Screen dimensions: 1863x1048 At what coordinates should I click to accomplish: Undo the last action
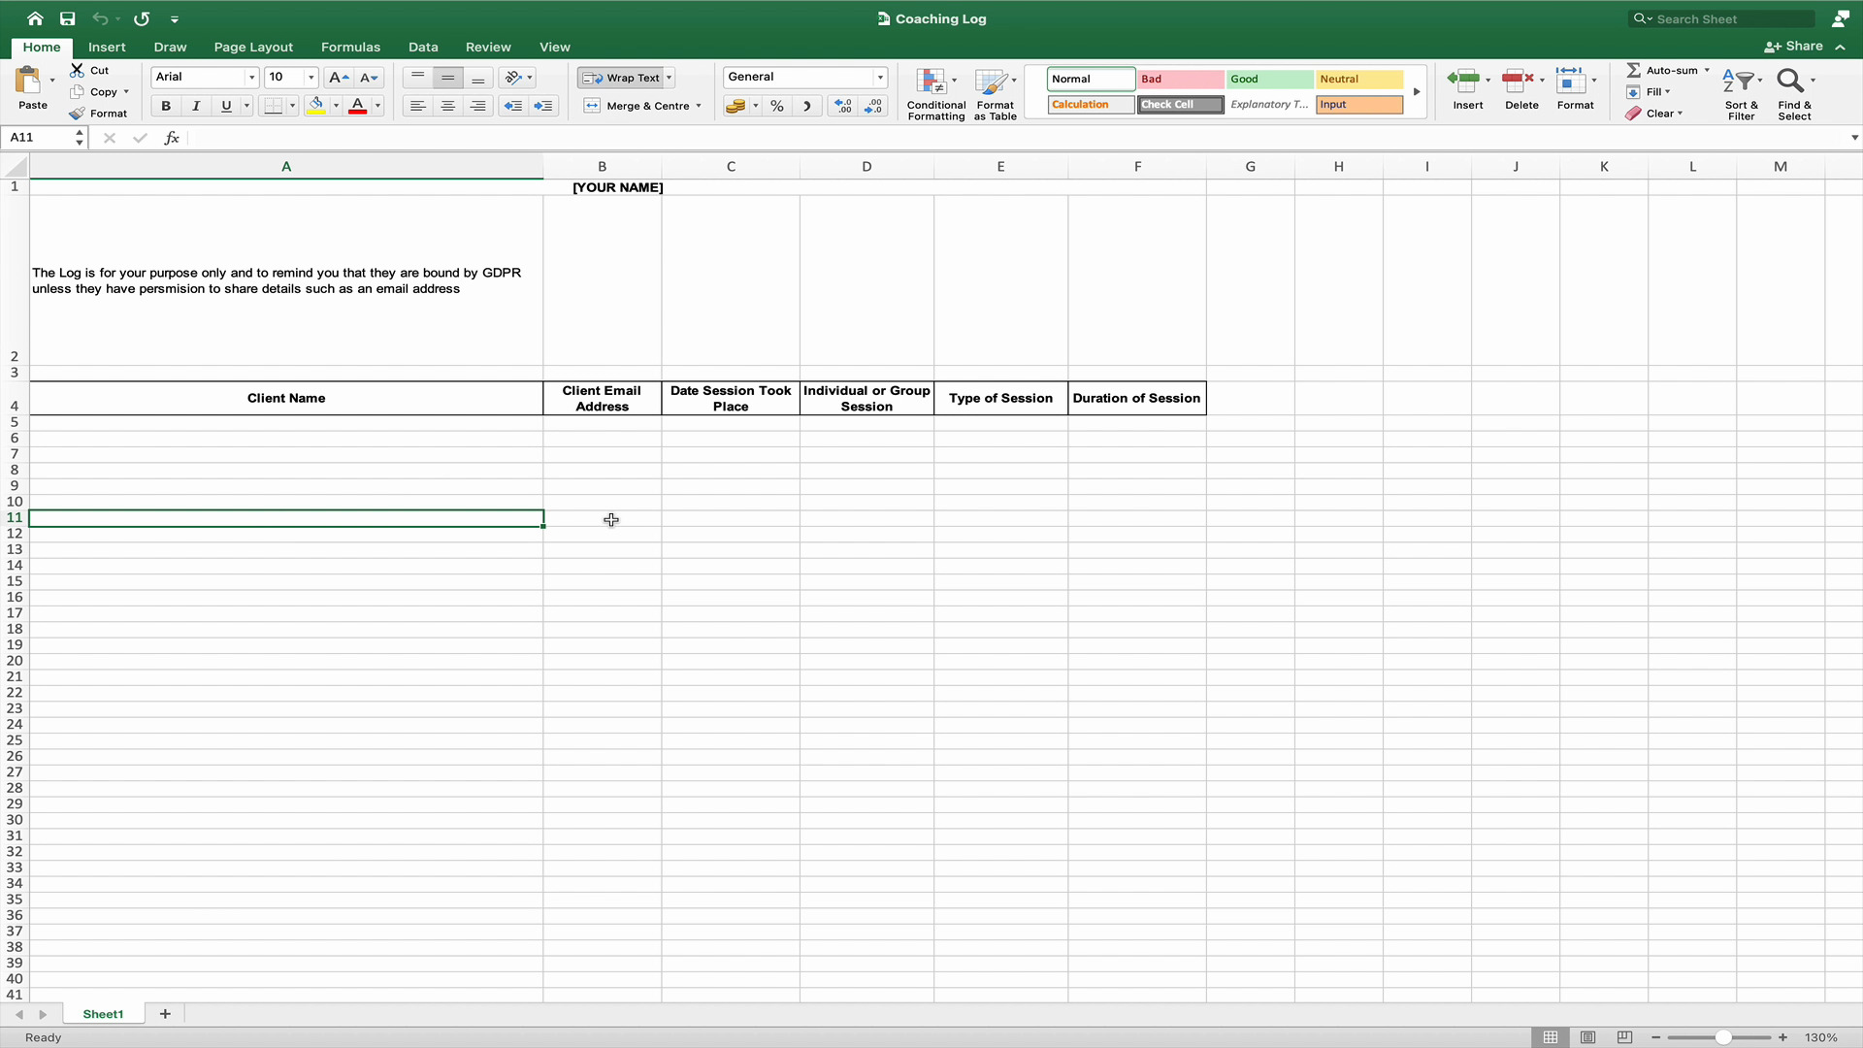coord(100,18)
